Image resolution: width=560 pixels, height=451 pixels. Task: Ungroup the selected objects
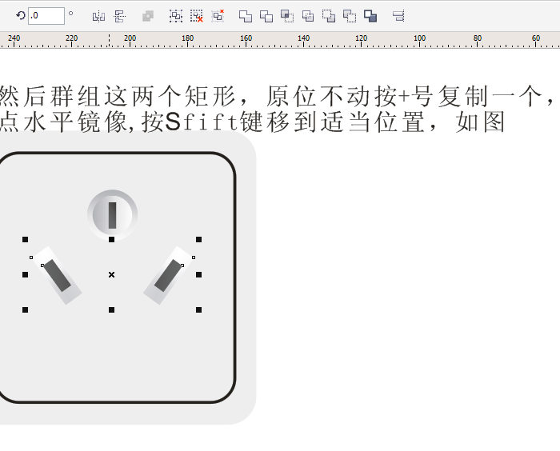tap(197, 16)
